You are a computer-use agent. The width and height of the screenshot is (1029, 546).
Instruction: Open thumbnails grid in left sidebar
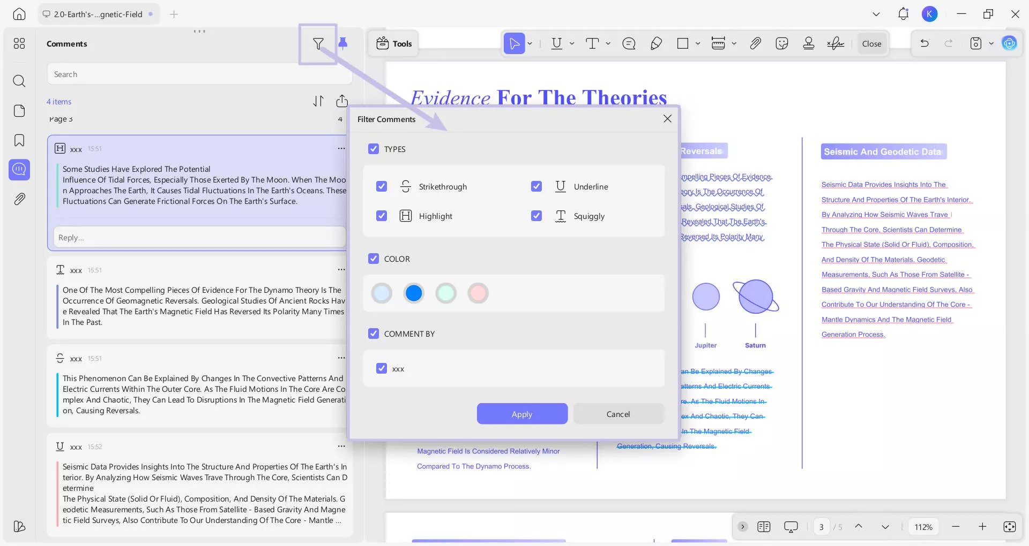(x=19, y=43)
